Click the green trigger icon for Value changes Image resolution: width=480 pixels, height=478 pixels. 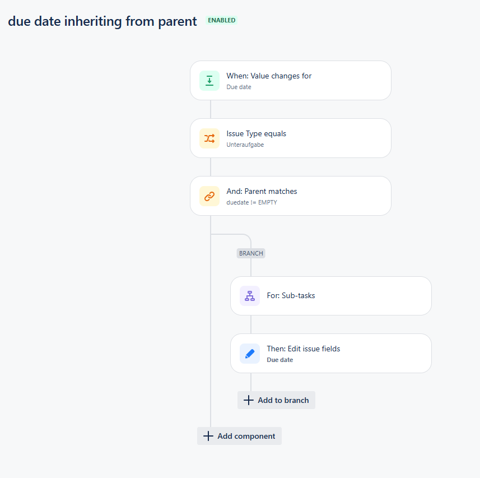pos(209,81)
